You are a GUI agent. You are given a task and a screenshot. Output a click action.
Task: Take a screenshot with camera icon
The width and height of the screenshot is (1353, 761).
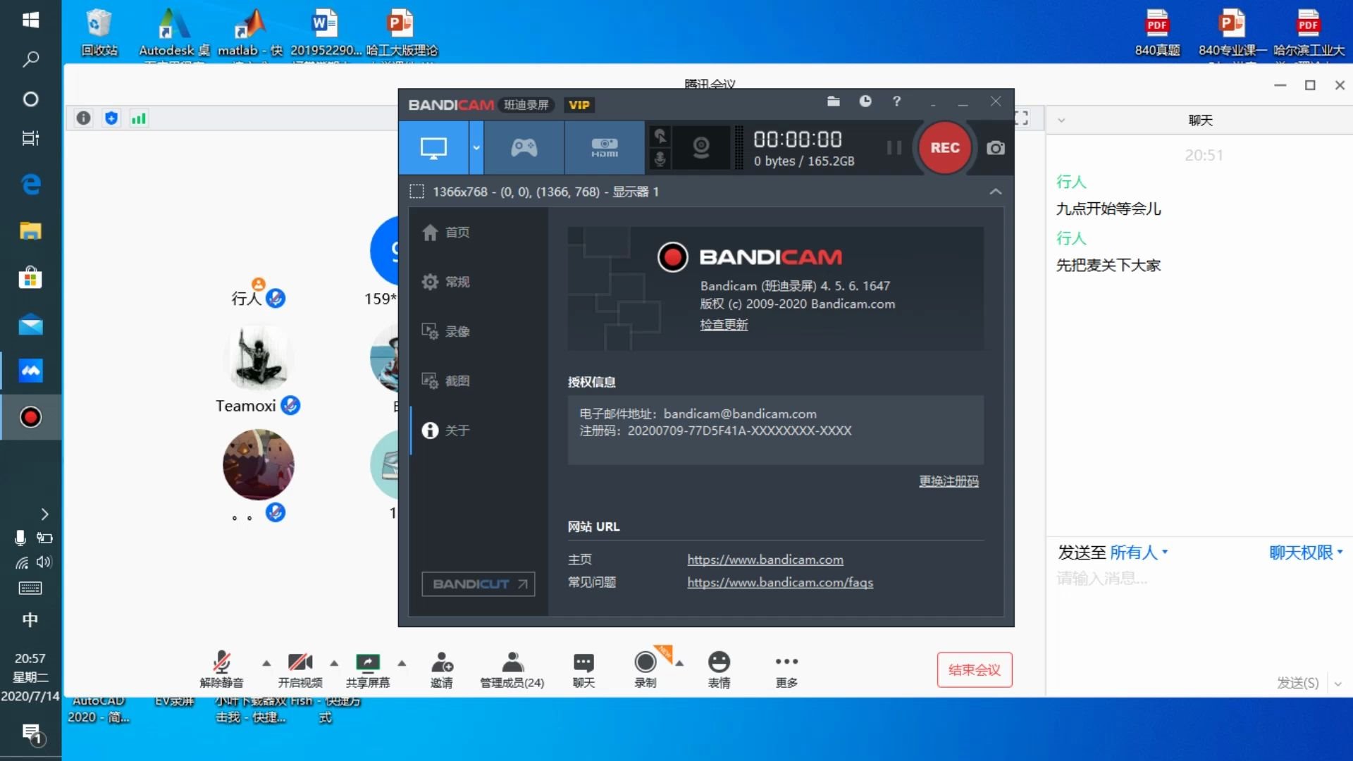[995, 148]
